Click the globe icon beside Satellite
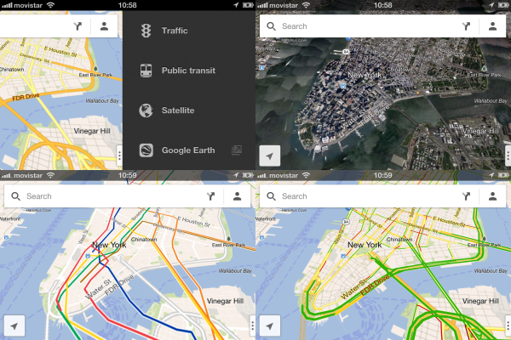The width and height of the screenshot is (511, 340). tap(146, 110)
